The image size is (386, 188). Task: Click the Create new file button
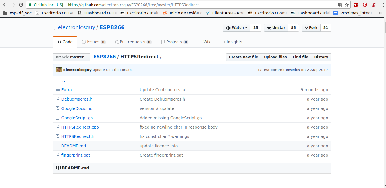click(244, 57)
